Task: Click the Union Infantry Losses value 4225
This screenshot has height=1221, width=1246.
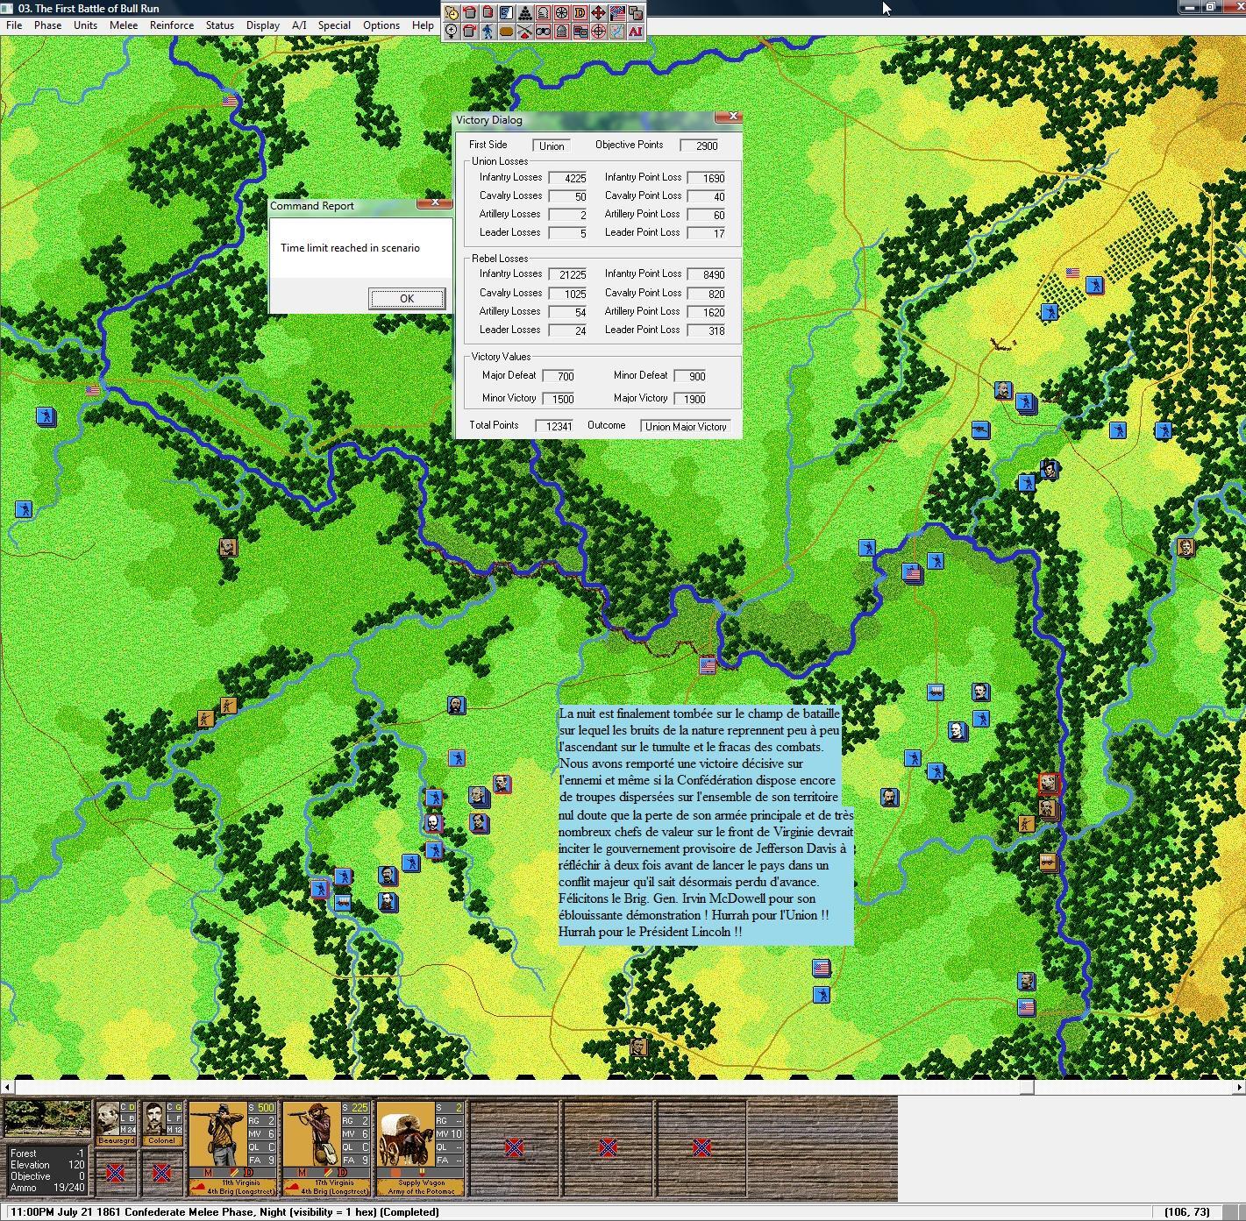Action: click(x=569, y=178)
